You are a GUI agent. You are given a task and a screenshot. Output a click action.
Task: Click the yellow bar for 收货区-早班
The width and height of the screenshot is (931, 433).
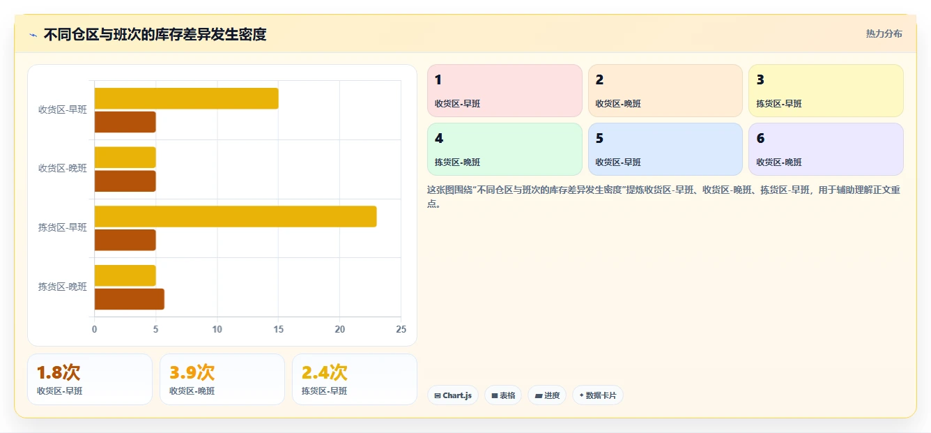[x=187, y=98]
